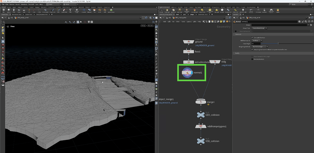The image size is (314, 153).
Task: Click the Persp viewport camera button
Action: click(x=143, y=26)
